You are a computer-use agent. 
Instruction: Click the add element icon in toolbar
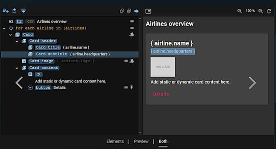(x=6, y=11)
